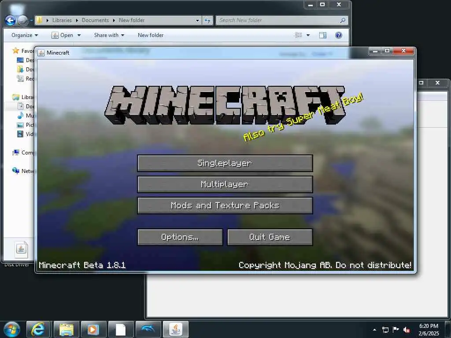451x338 pixels.
Task: Go forward in the Explorer window
Action: point(22,20)
